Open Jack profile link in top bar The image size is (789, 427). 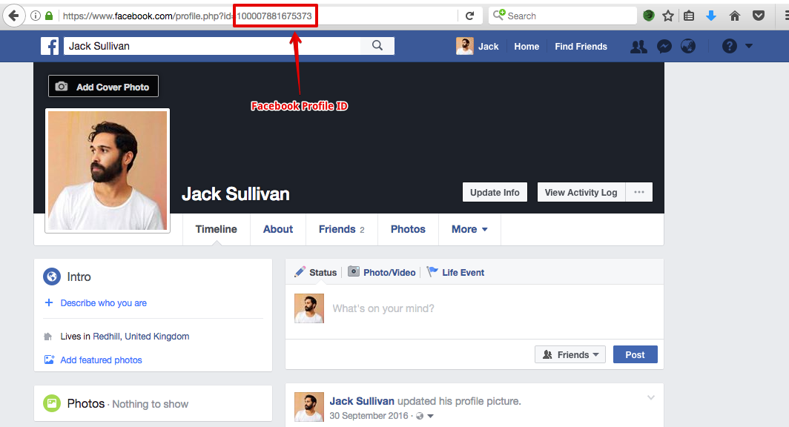coord(478,46)
